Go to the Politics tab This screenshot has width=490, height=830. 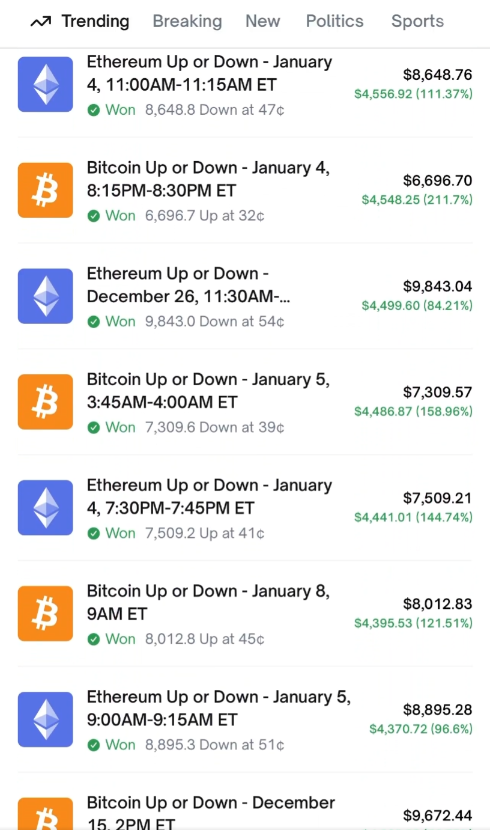tap(334, 22)
